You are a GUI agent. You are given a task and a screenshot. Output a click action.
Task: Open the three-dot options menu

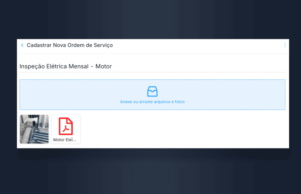[x=285, y=45]
